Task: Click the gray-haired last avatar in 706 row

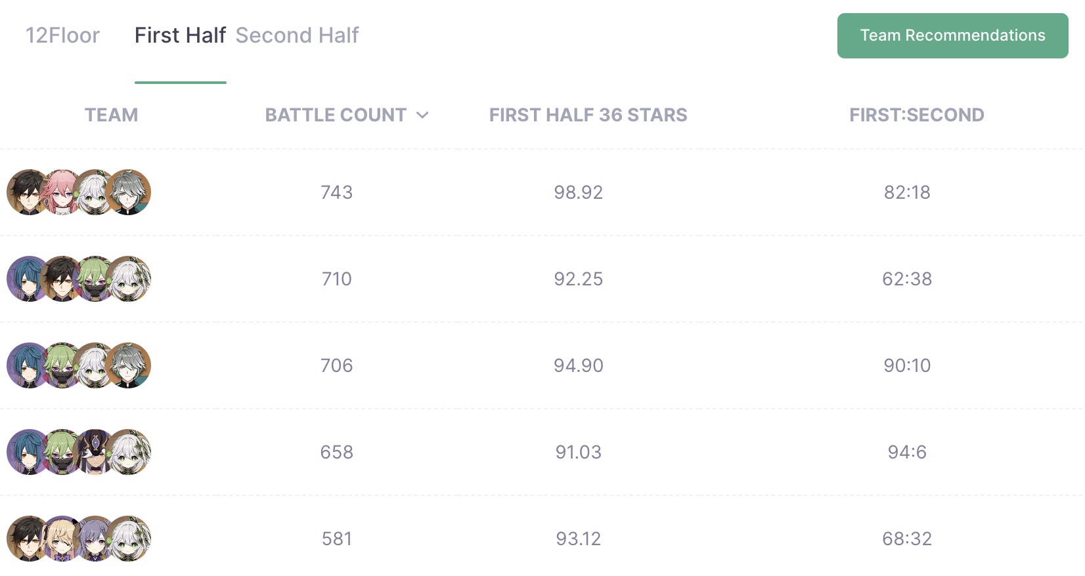Action: click(128, 365)
